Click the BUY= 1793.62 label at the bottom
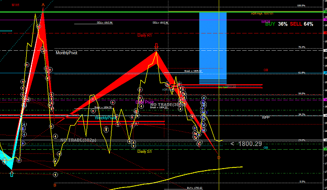 pyautogui.click(x=195, y=188)
